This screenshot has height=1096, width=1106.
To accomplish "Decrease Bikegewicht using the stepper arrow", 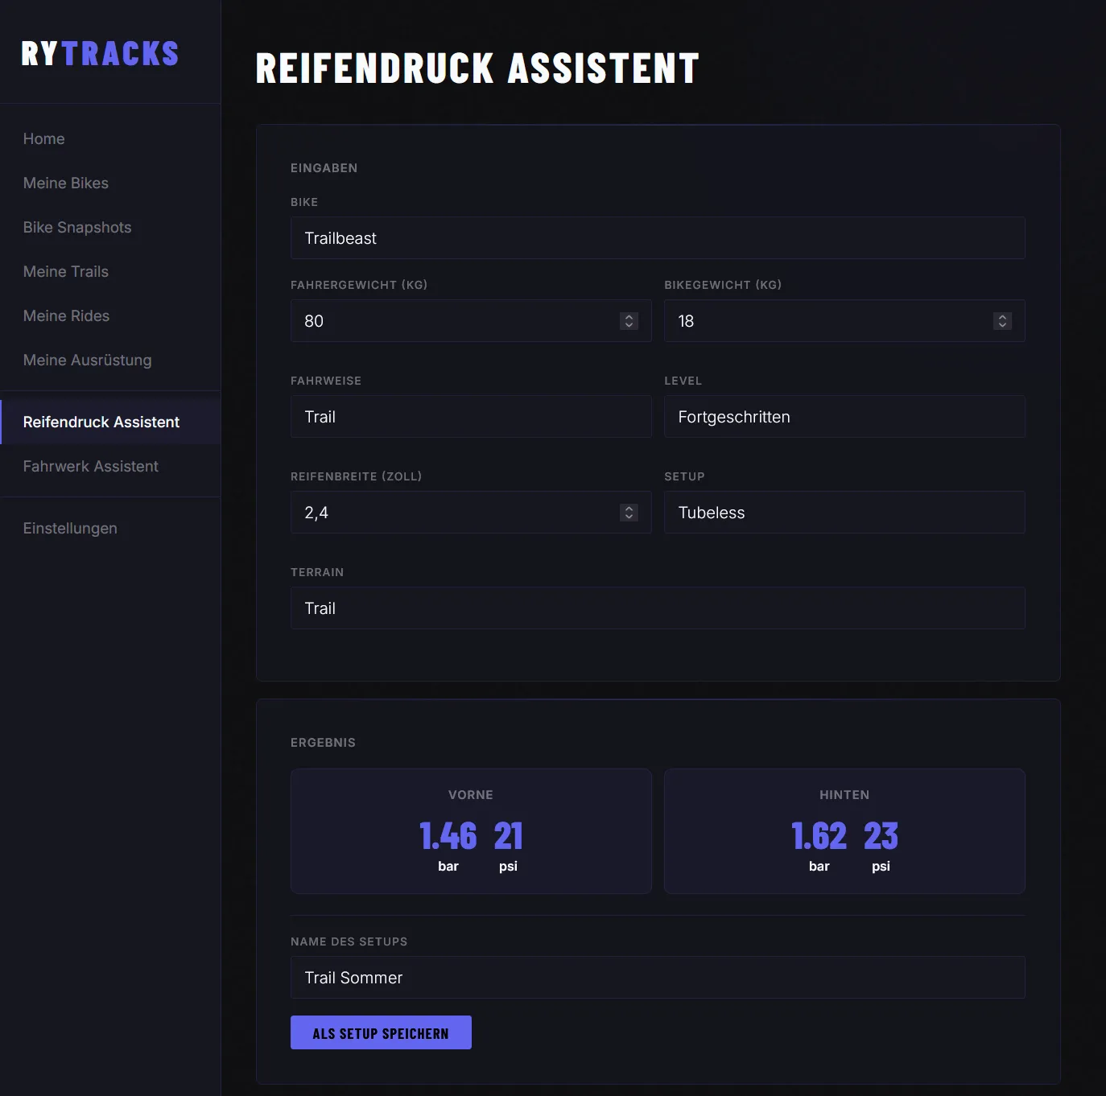I will click(x=1002, y=325).
